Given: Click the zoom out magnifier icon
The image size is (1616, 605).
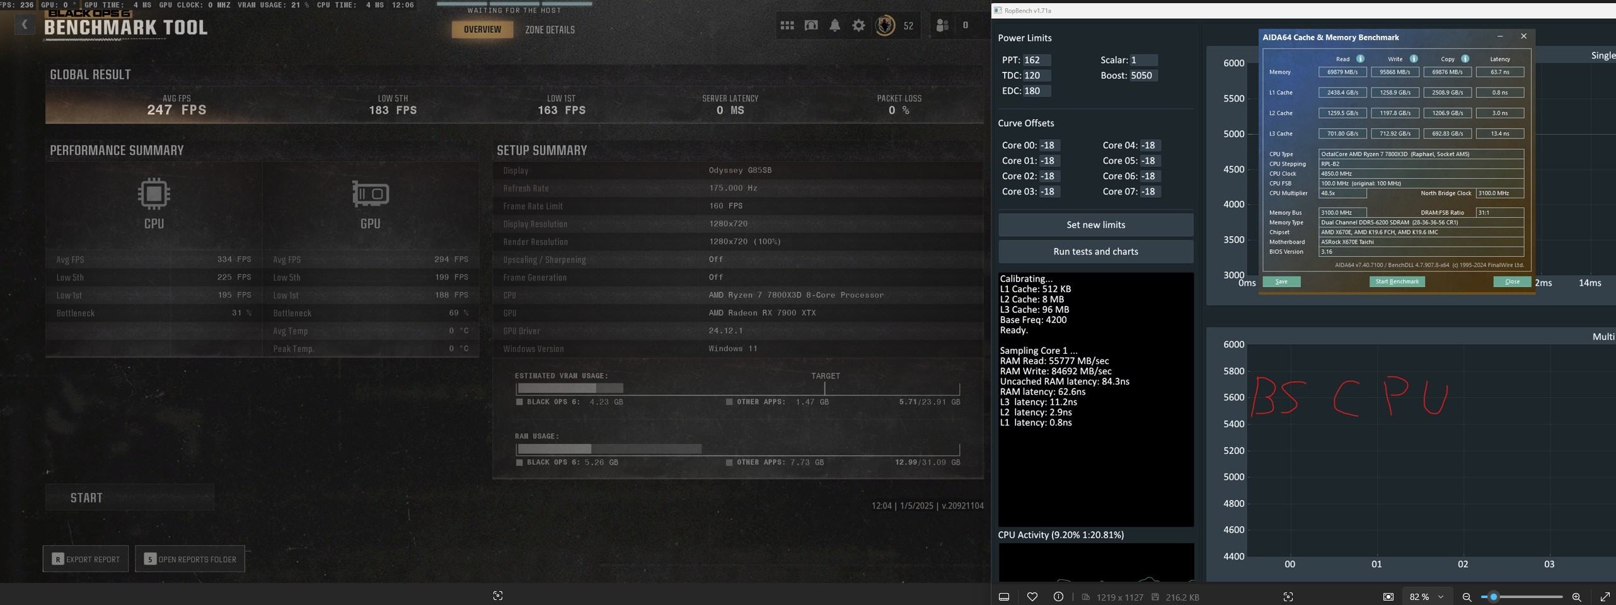Looking at the screenshot, I should [1467, 597].
